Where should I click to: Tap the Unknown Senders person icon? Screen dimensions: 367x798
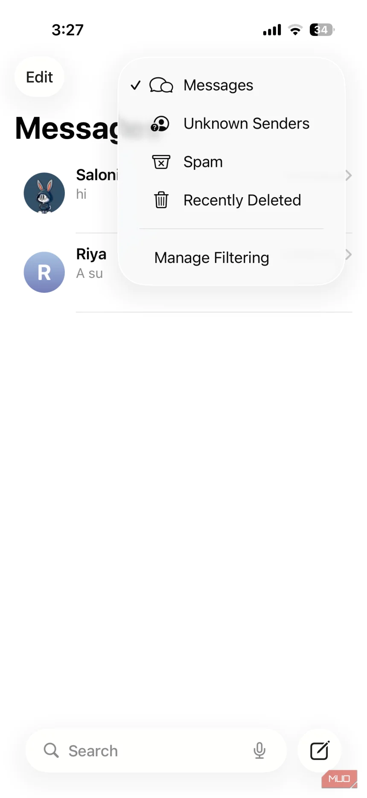click(160, 124)
